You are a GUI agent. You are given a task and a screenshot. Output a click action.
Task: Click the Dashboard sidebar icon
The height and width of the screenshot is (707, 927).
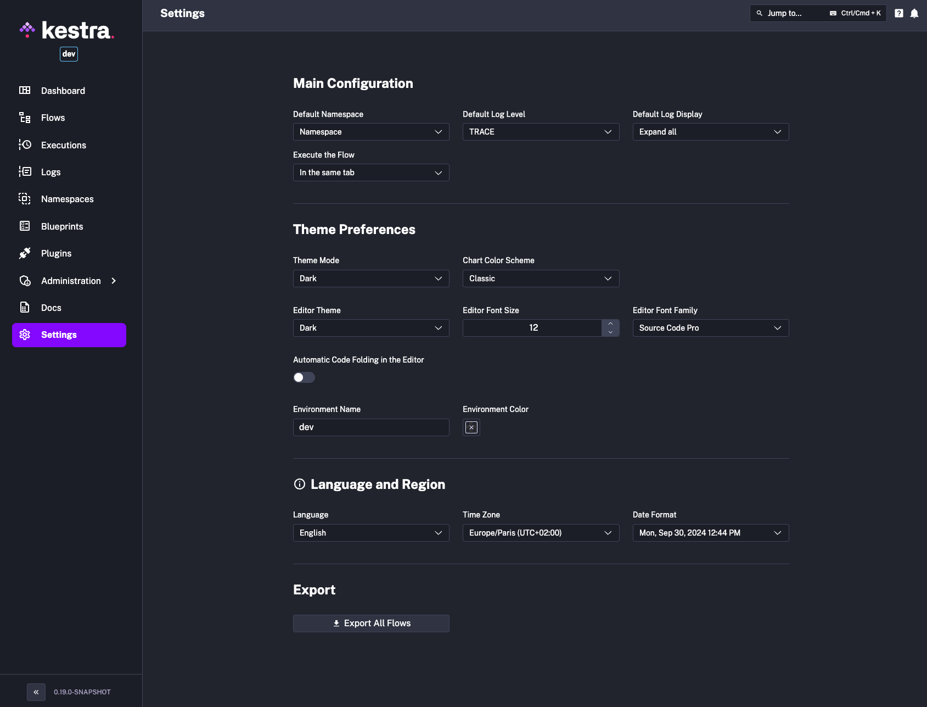(25, 90)
